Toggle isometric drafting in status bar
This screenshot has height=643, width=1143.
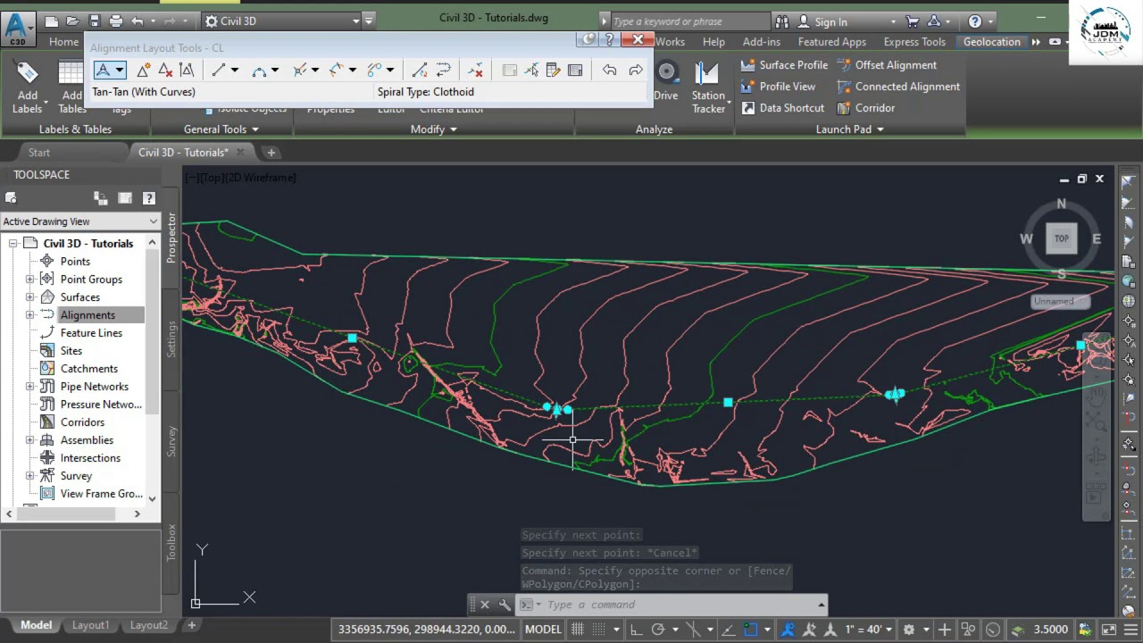point(693,629)
